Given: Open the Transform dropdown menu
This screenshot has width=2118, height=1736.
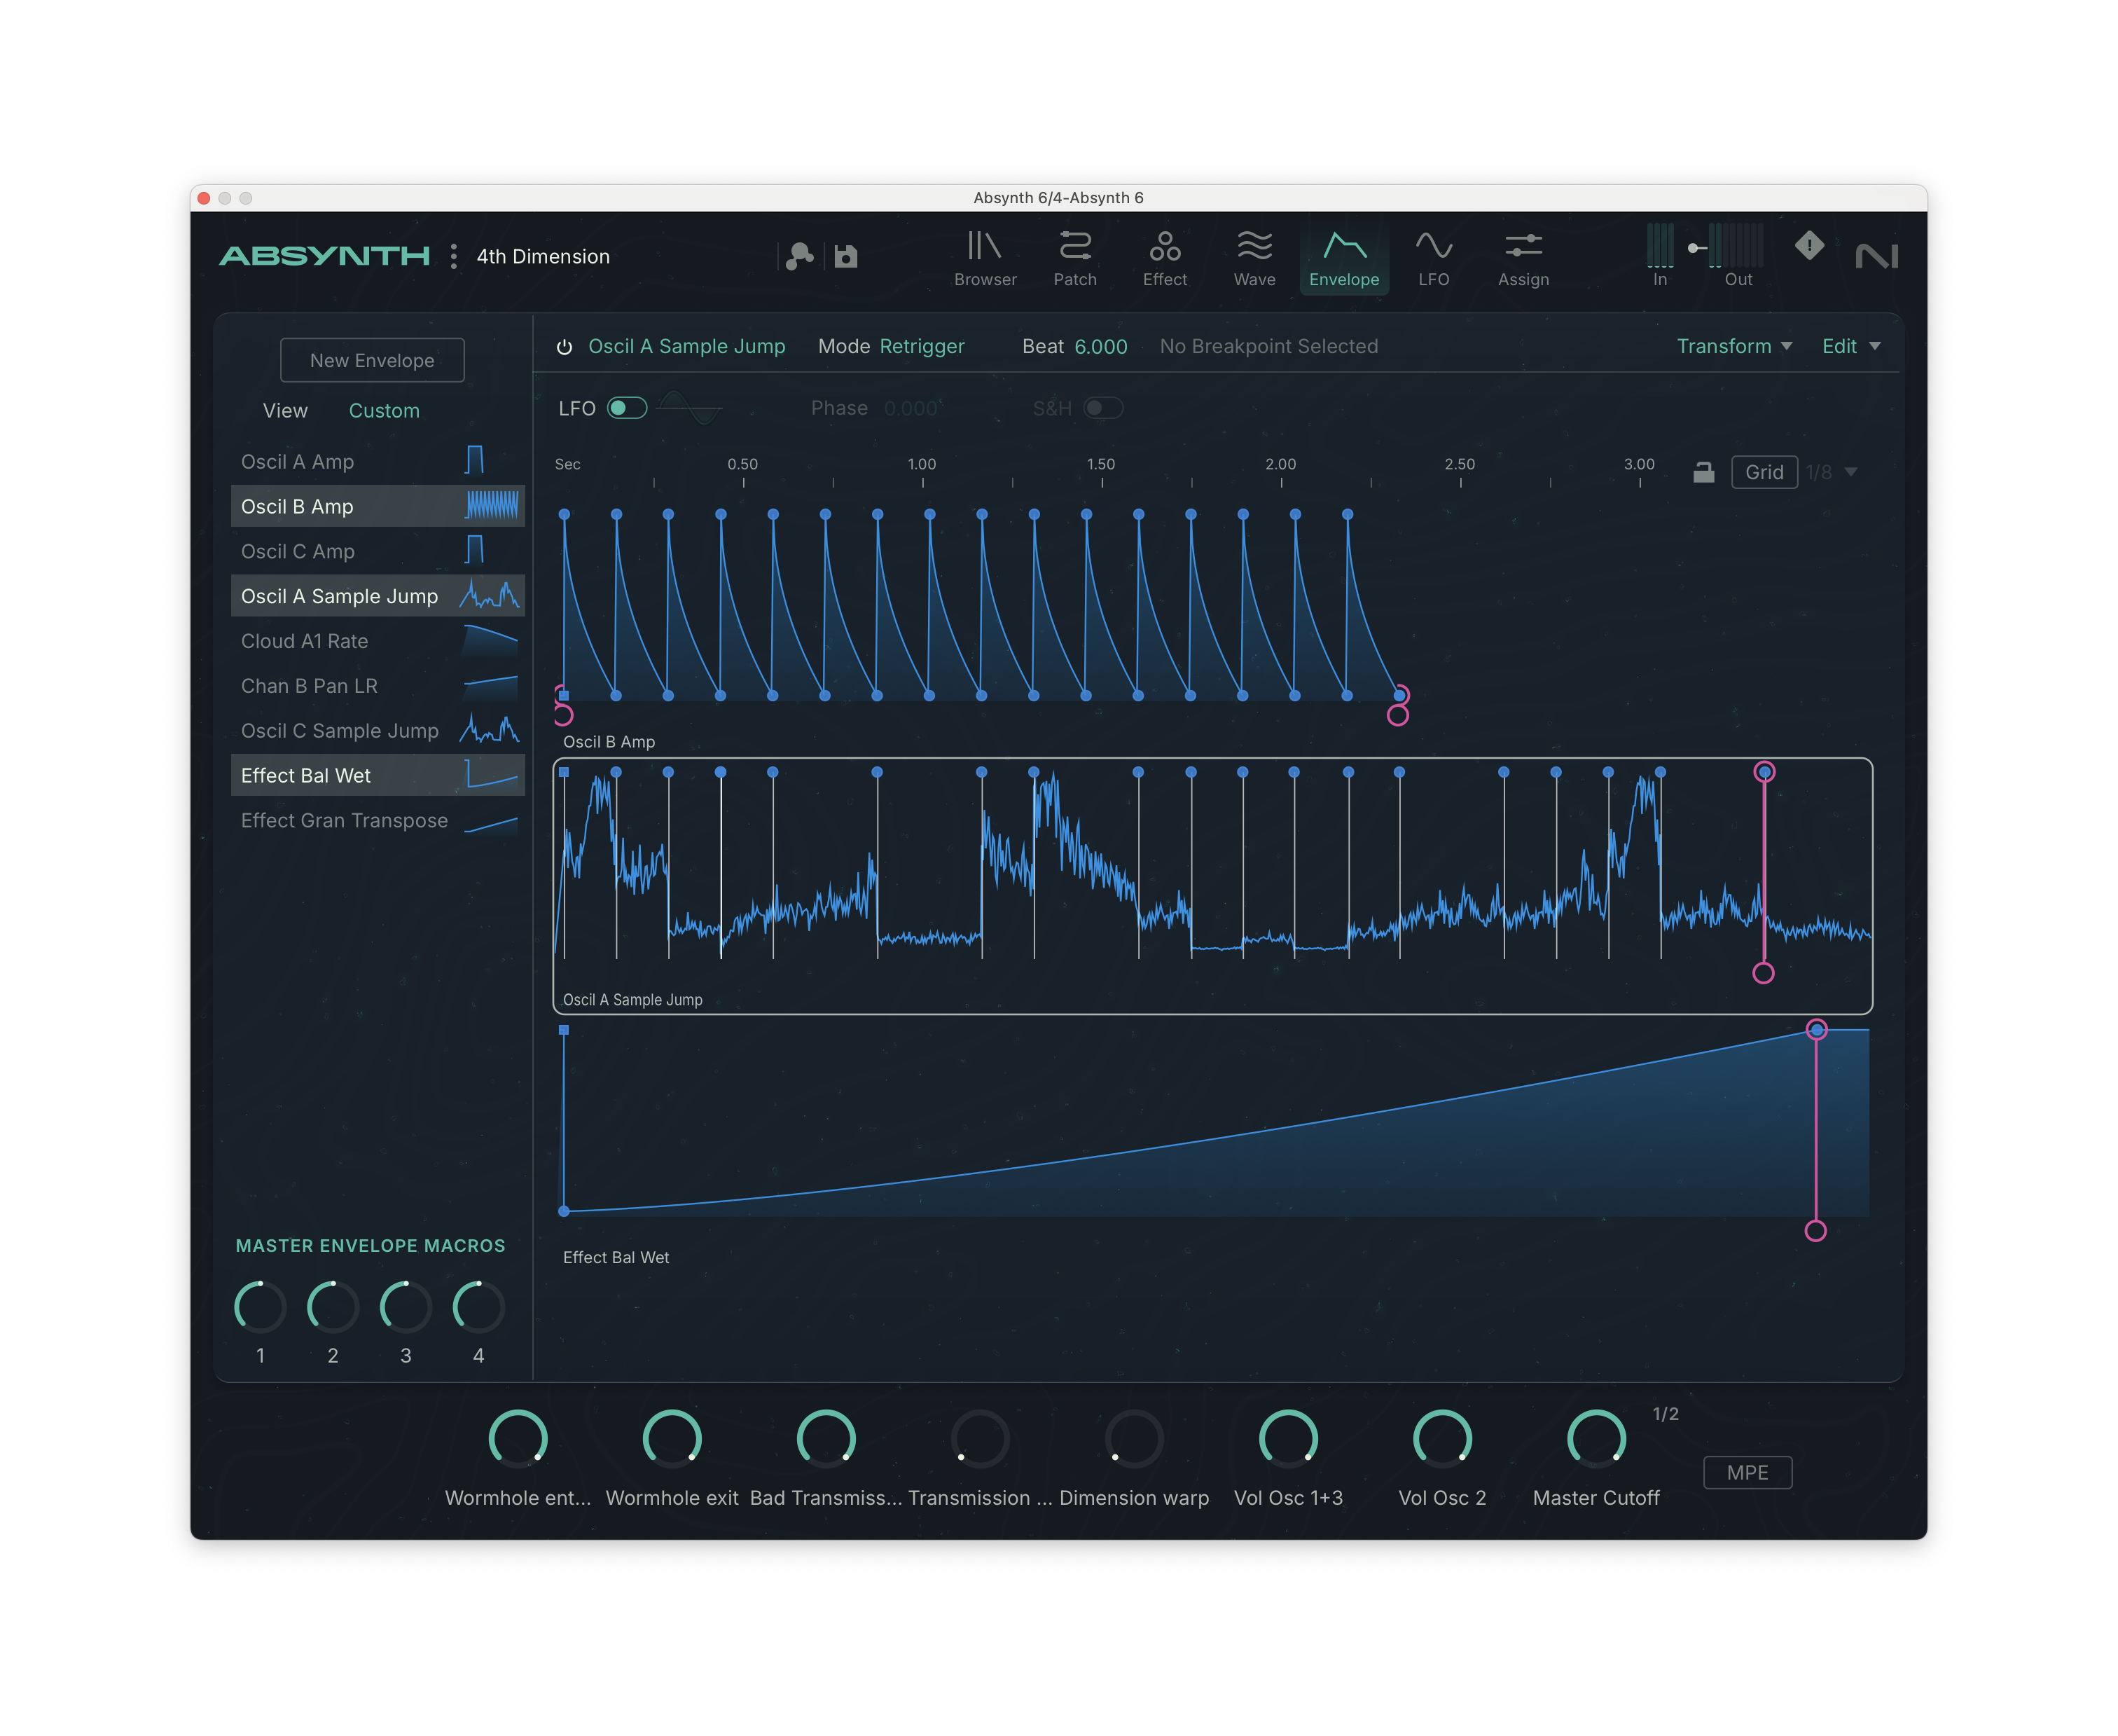Looking at the screenshot, I should [x=1733, y=346].
